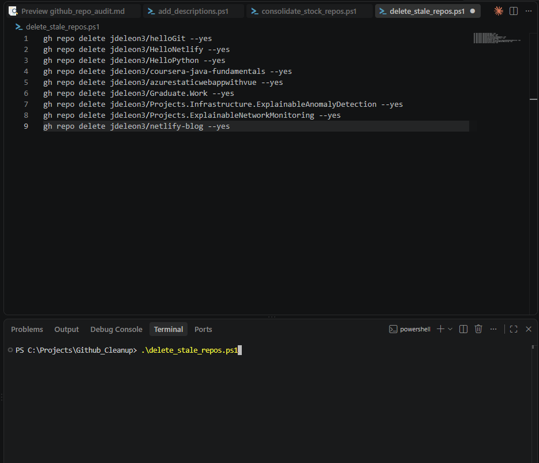Click the PowerShell icon in the breadcrumb
The image size is (539, 463).
19,27
